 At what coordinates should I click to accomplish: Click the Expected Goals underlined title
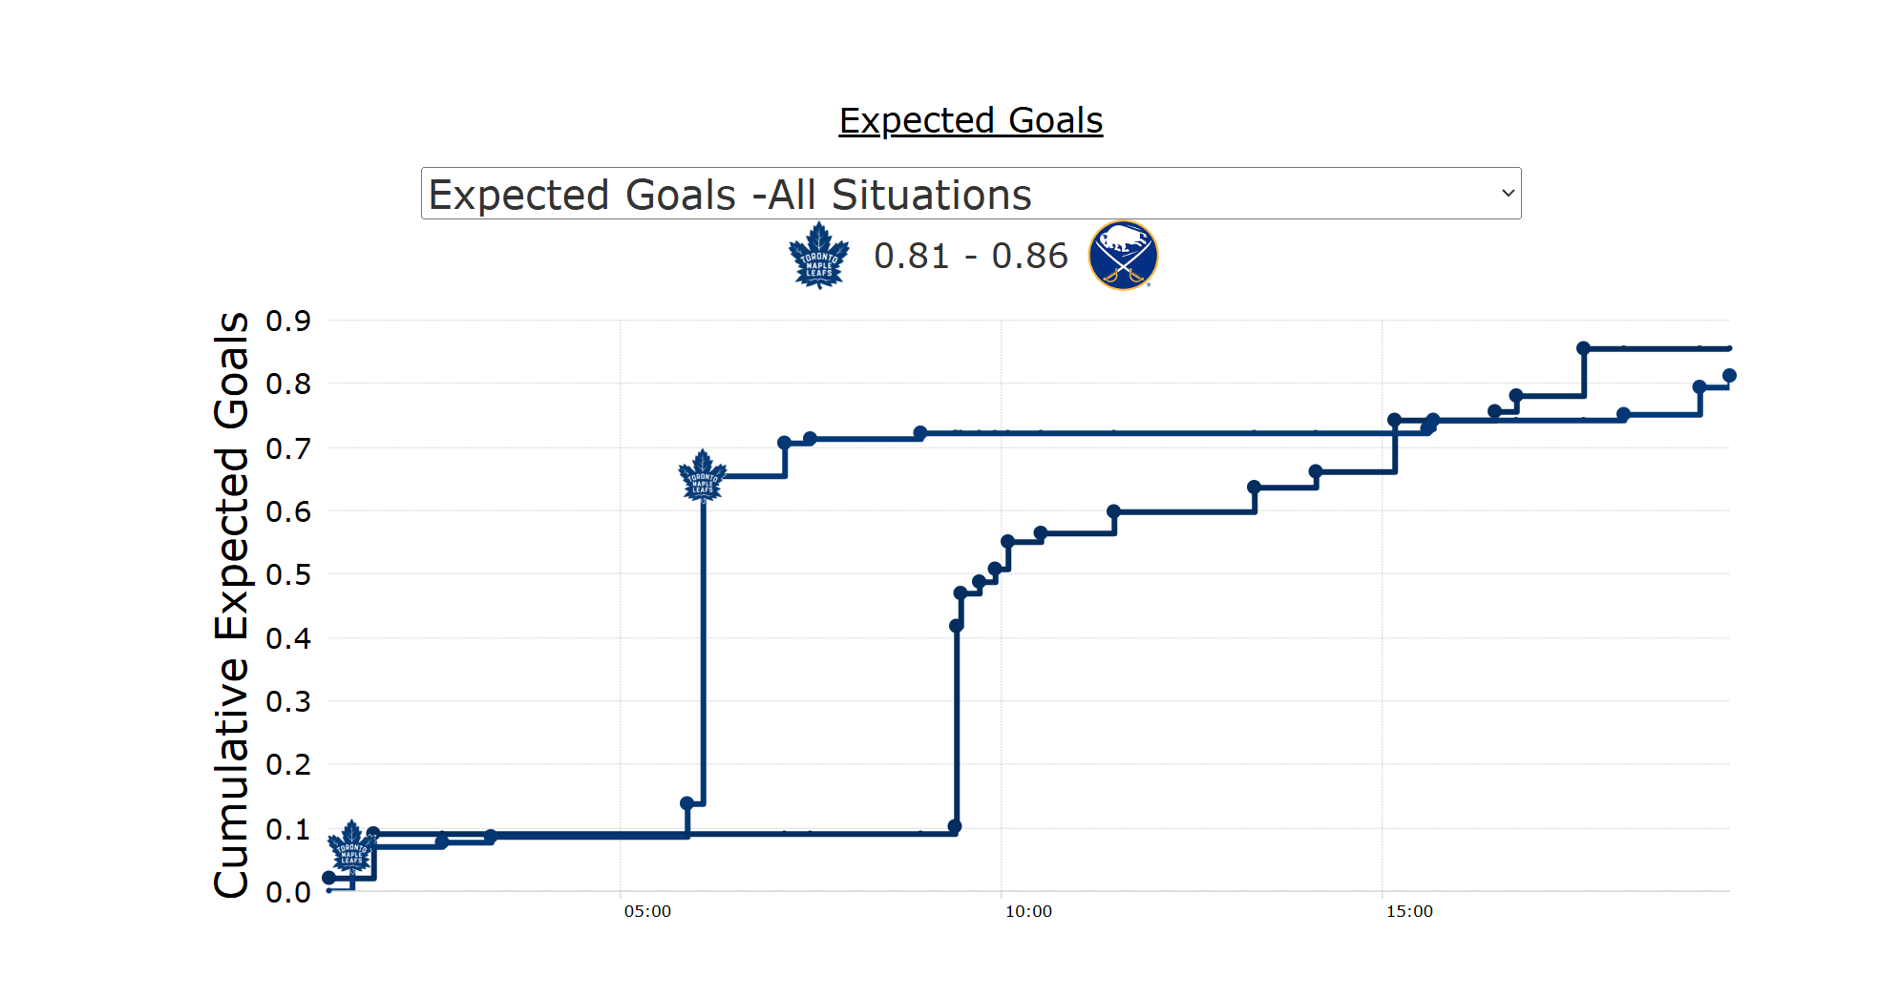click(x=970, y=121)
